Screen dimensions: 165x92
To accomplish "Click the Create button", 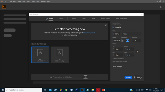I will (128, 77).
